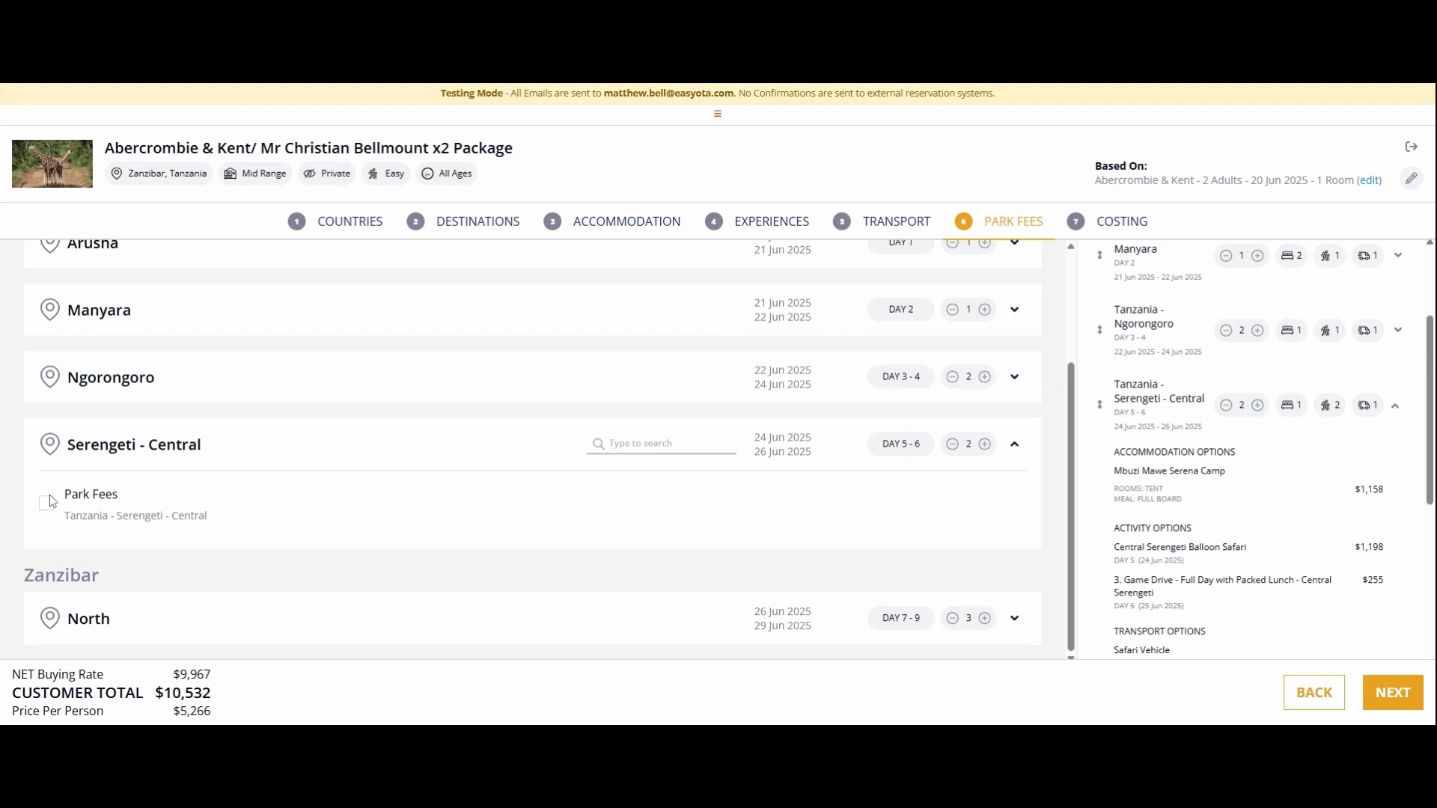Increase sidebar Ngorongoro nights
Image resolution: width=1437 pixels, height=808 pixels.
point(1258,330)
